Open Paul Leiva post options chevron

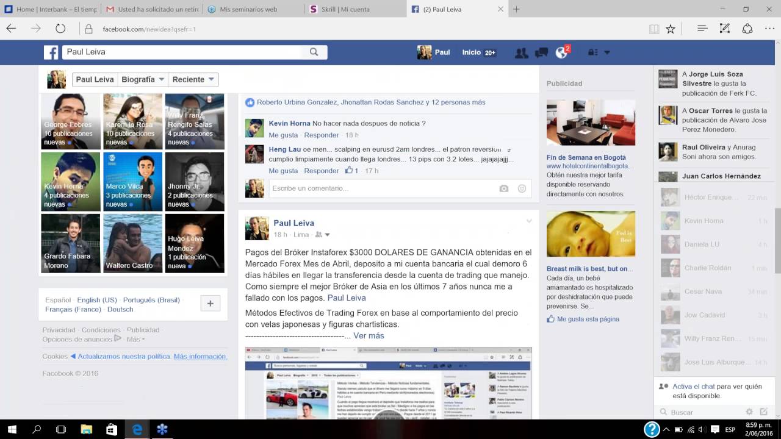(529, 221)
